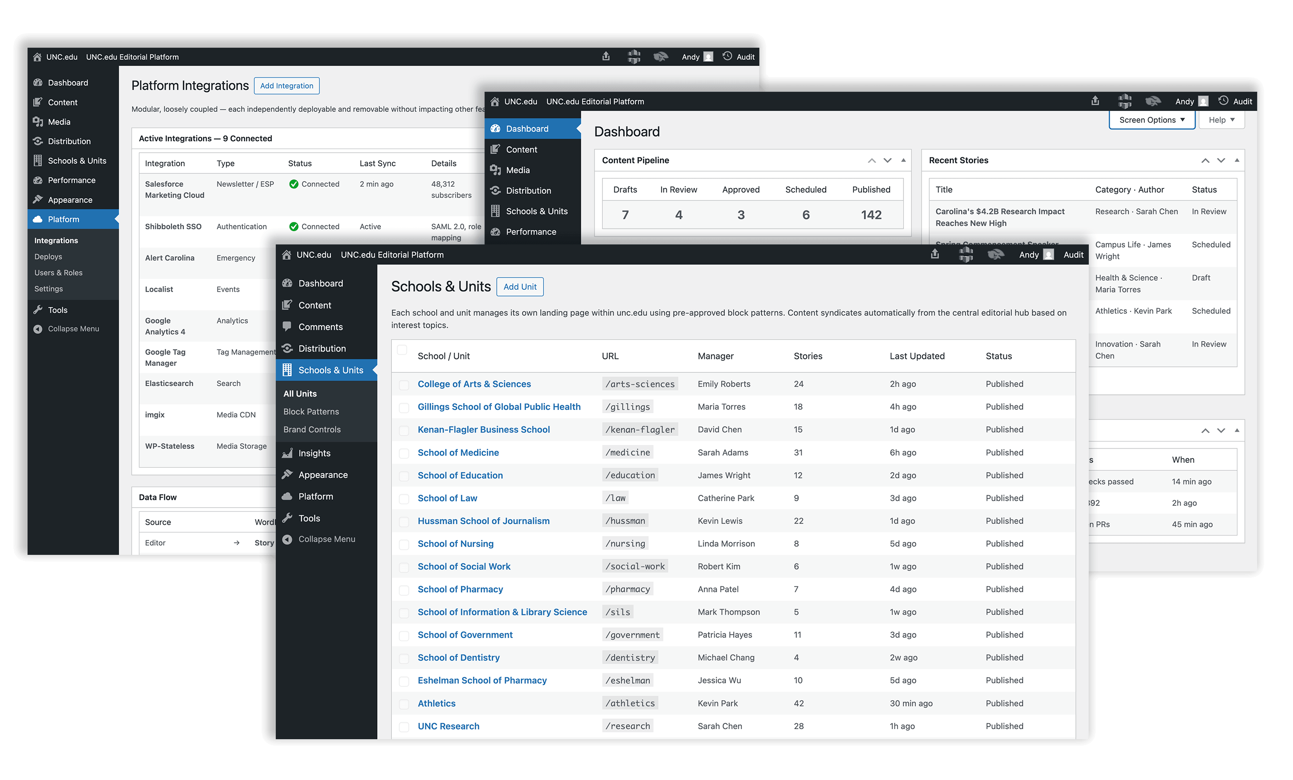The image size is (1293, 780).
Task: Click Schools & Units building icon in Platform Integrations sidebar
Action: tap(38, 160)
